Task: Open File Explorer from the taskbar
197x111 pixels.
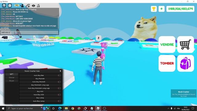Action: 66,108
